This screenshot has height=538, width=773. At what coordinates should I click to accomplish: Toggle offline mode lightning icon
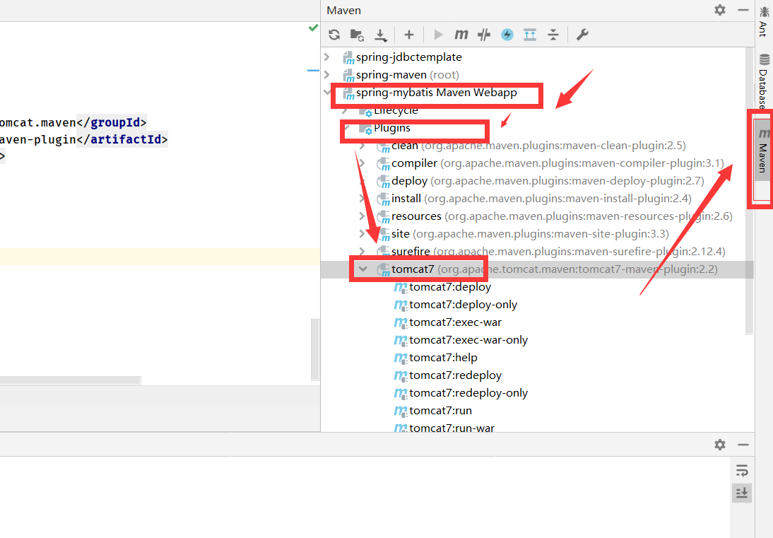(x=507, y=35)
